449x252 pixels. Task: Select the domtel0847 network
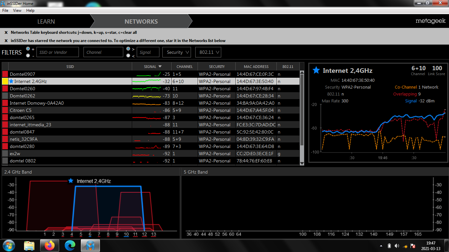coord(151,132)
